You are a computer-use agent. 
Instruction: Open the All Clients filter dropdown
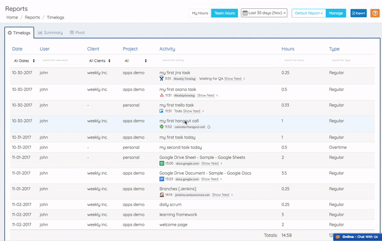point(100,61)
